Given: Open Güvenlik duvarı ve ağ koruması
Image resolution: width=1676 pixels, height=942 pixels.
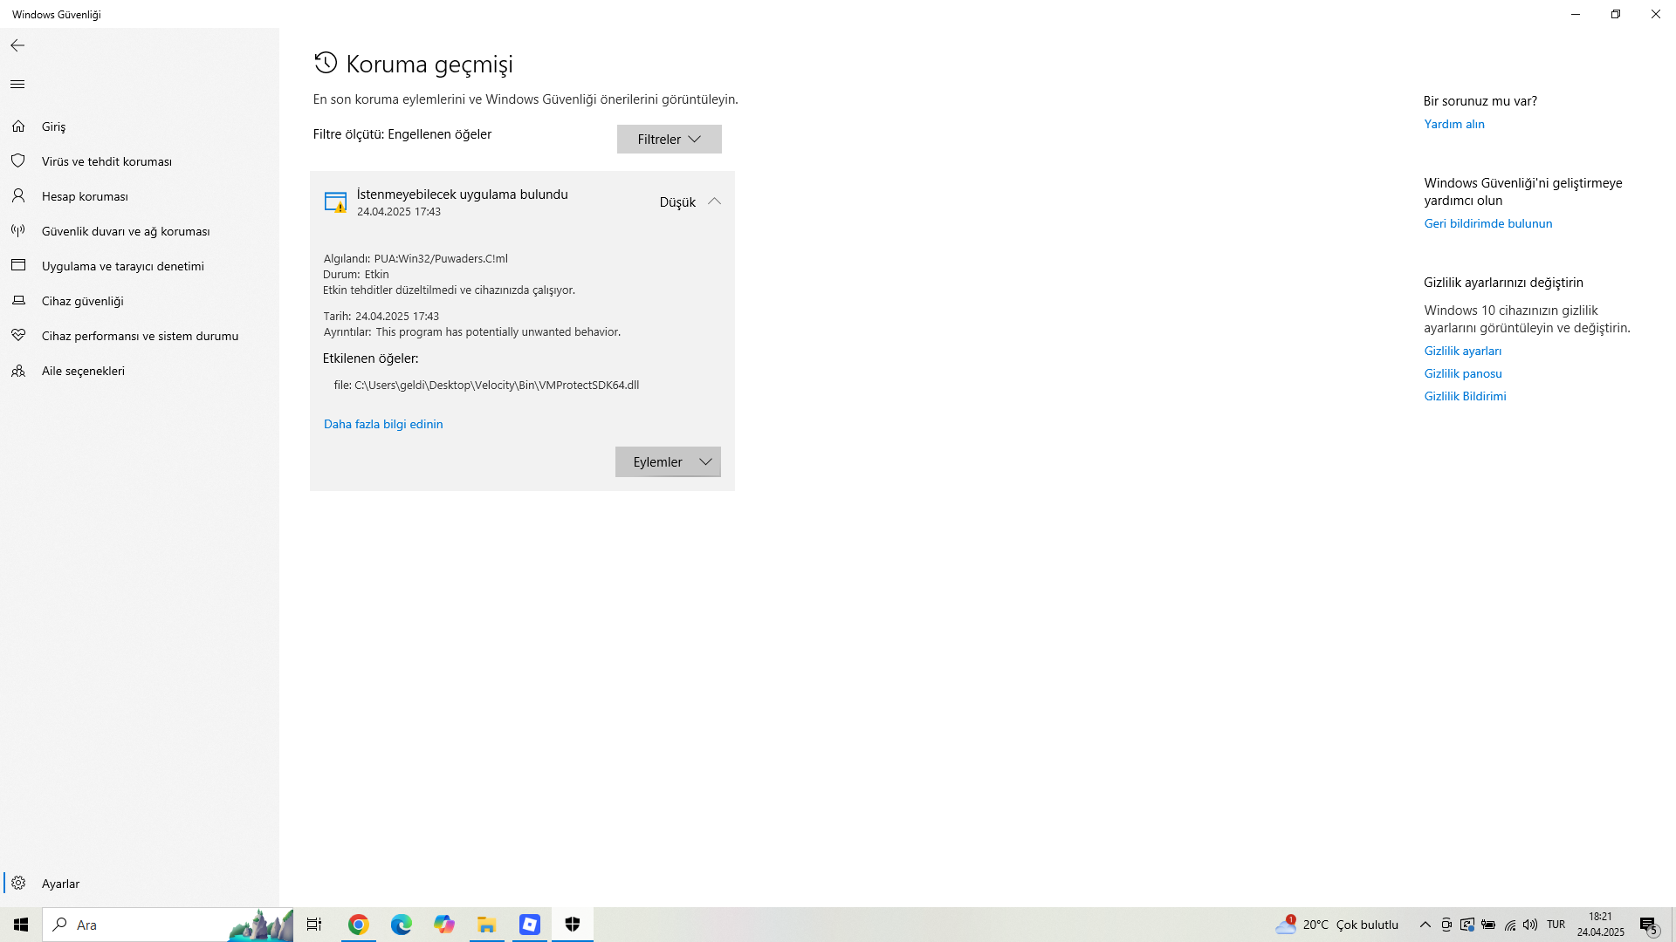Looking at the screenshot, I should coord(126,231).
